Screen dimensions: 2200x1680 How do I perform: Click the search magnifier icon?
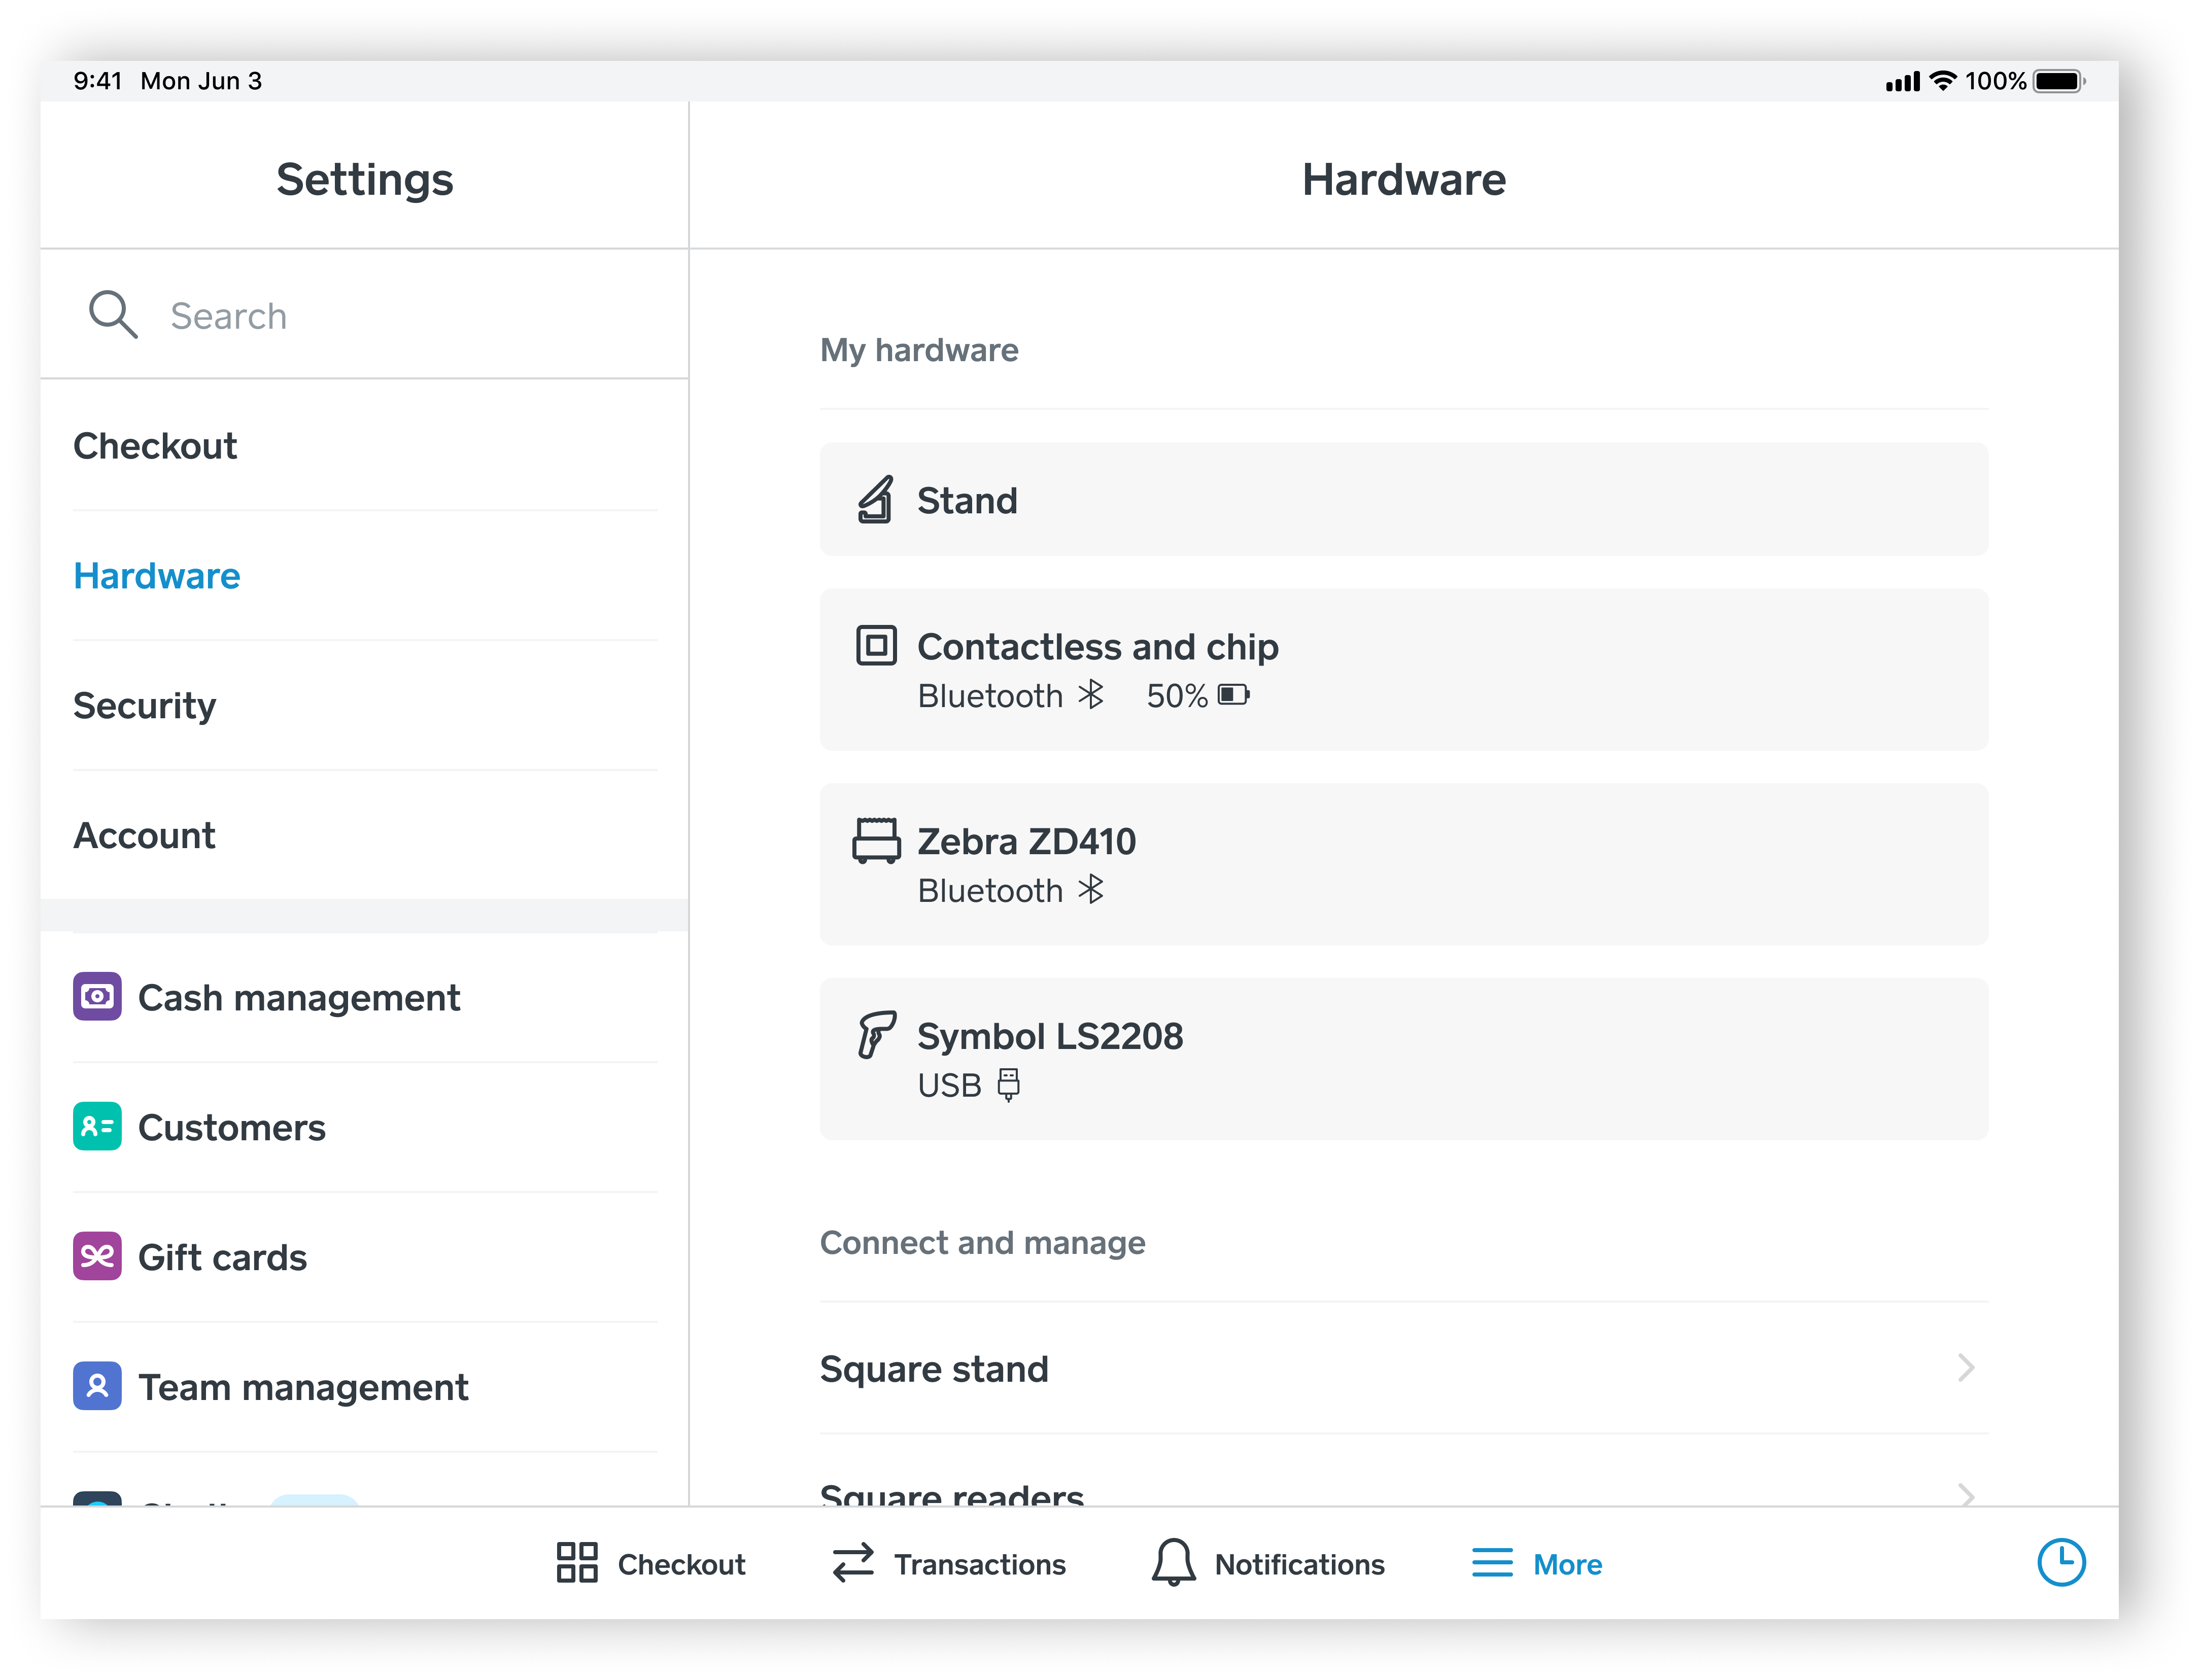[x=113, y=315]
